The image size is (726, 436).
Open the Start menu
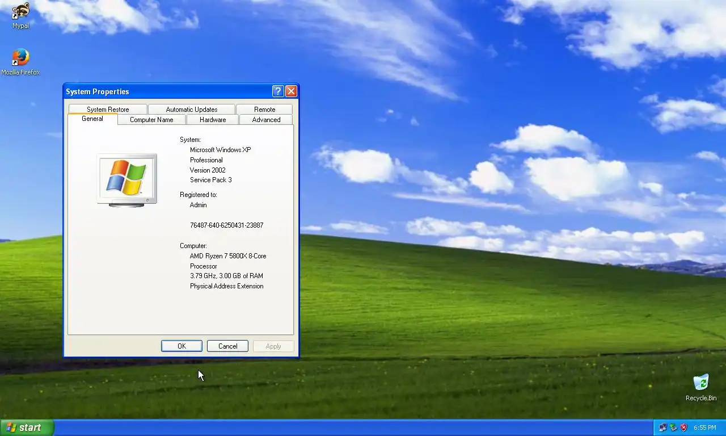click(27, 427)
